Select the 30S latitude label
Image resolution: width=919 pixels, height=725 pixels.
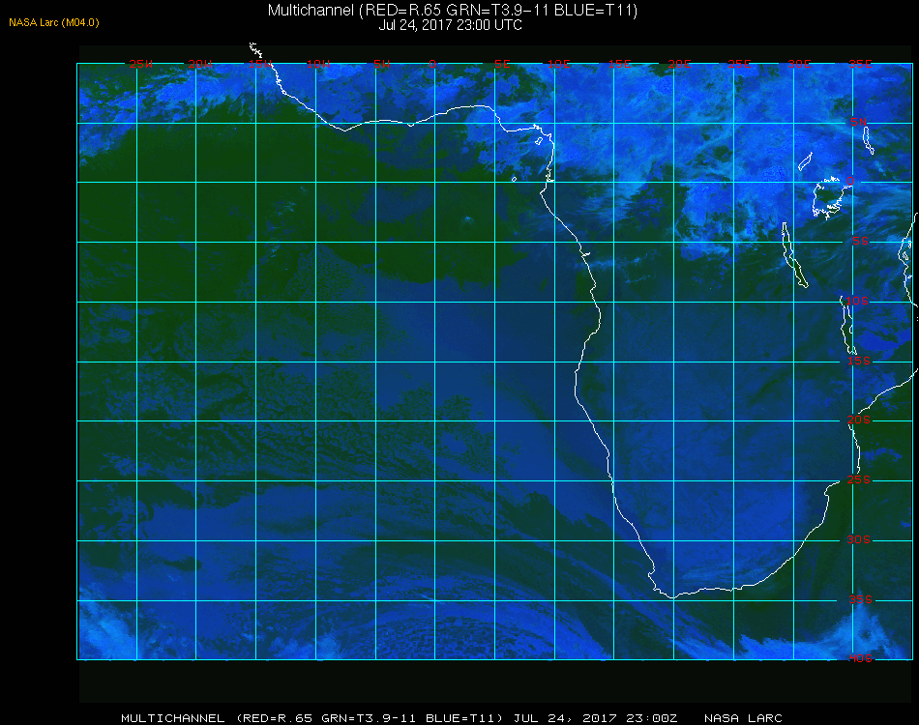click(x=859, y=539)
